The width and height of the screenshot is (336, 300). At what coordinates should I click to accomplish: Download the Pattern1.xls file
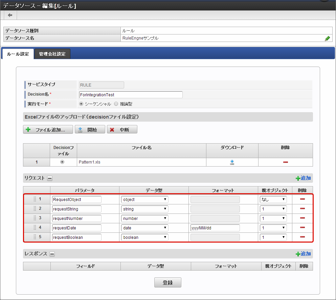click(232, 162)
